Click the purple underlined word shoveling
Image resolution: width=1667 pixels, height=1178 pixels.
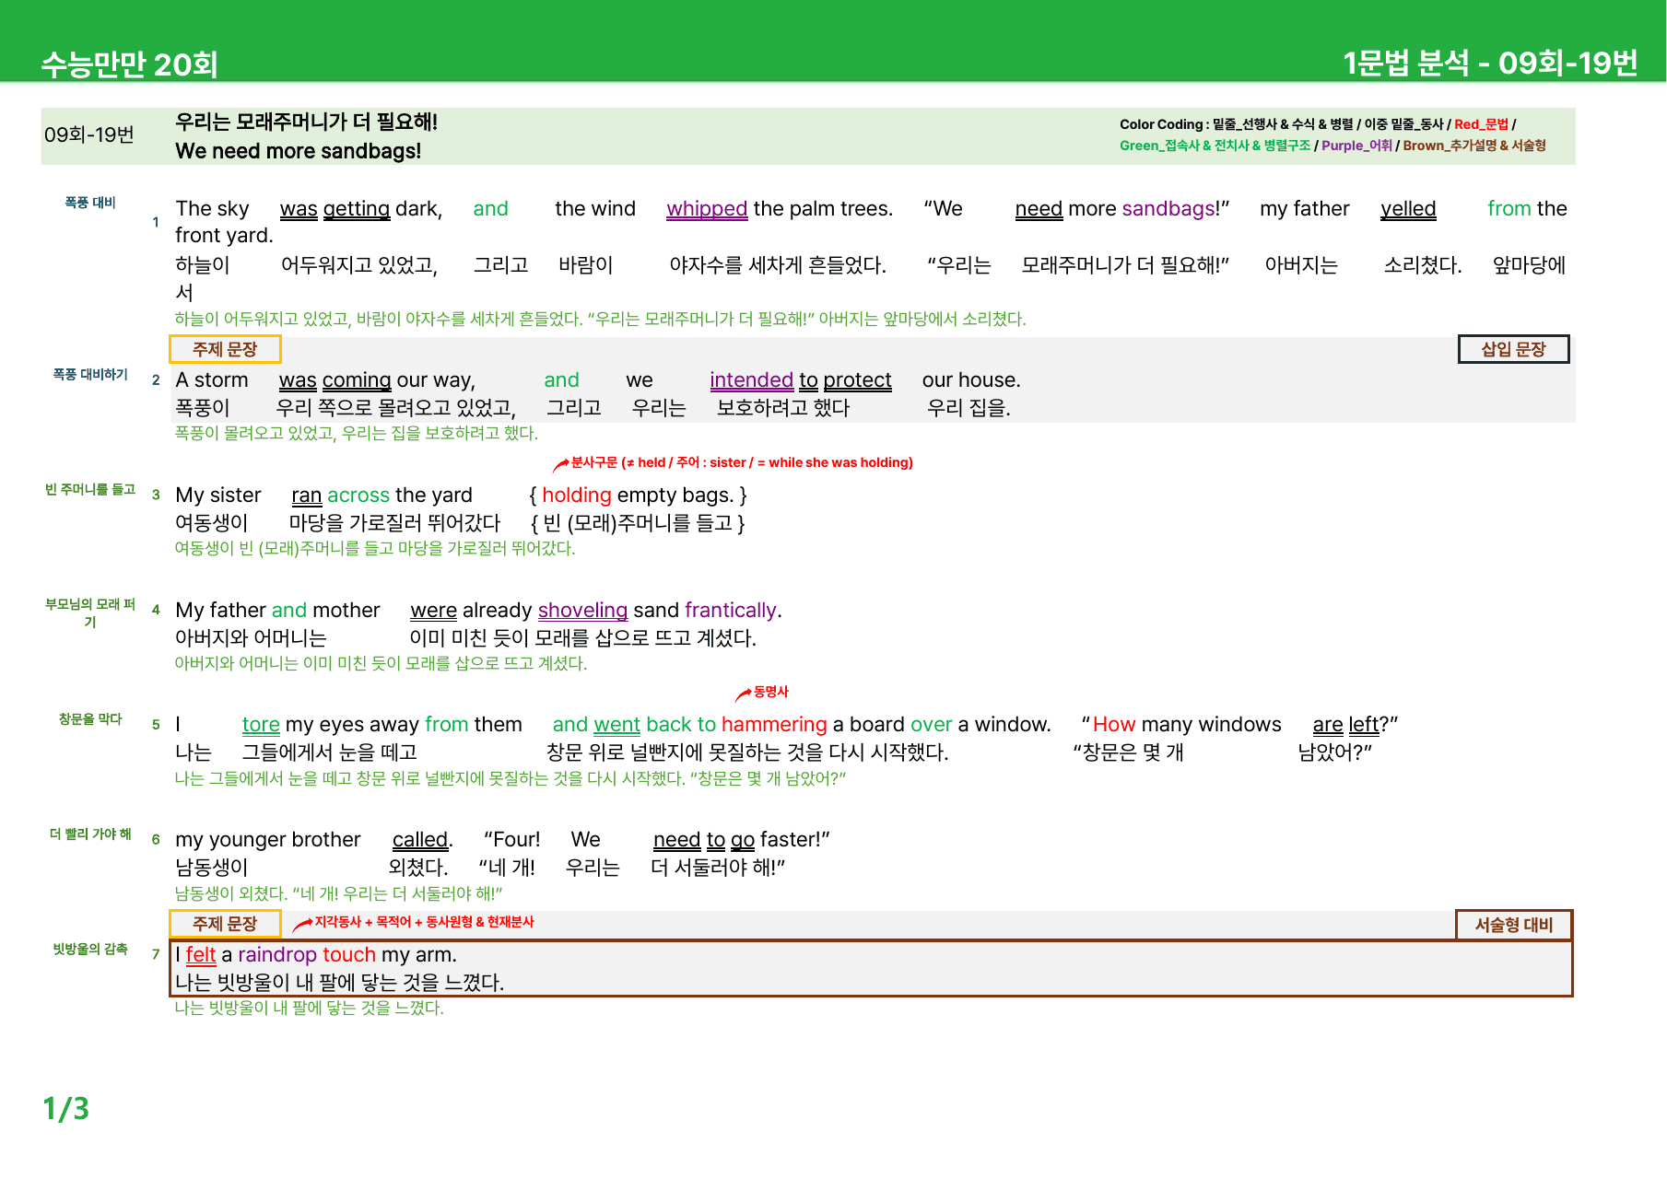pyautogui.click(x=582, y=611)
